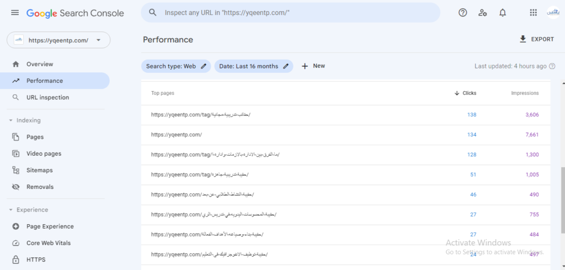The height and width of the screenshot is (270, 565).
Task: Click the Performance page heading
Action: [x=168, y=40]
